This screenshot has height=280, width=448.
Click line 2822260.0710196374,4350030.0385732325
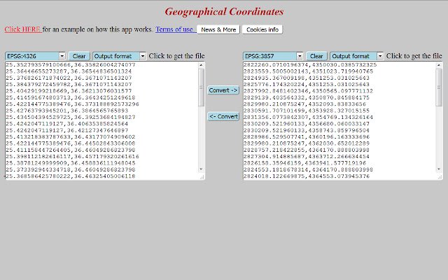coord(310,65)
